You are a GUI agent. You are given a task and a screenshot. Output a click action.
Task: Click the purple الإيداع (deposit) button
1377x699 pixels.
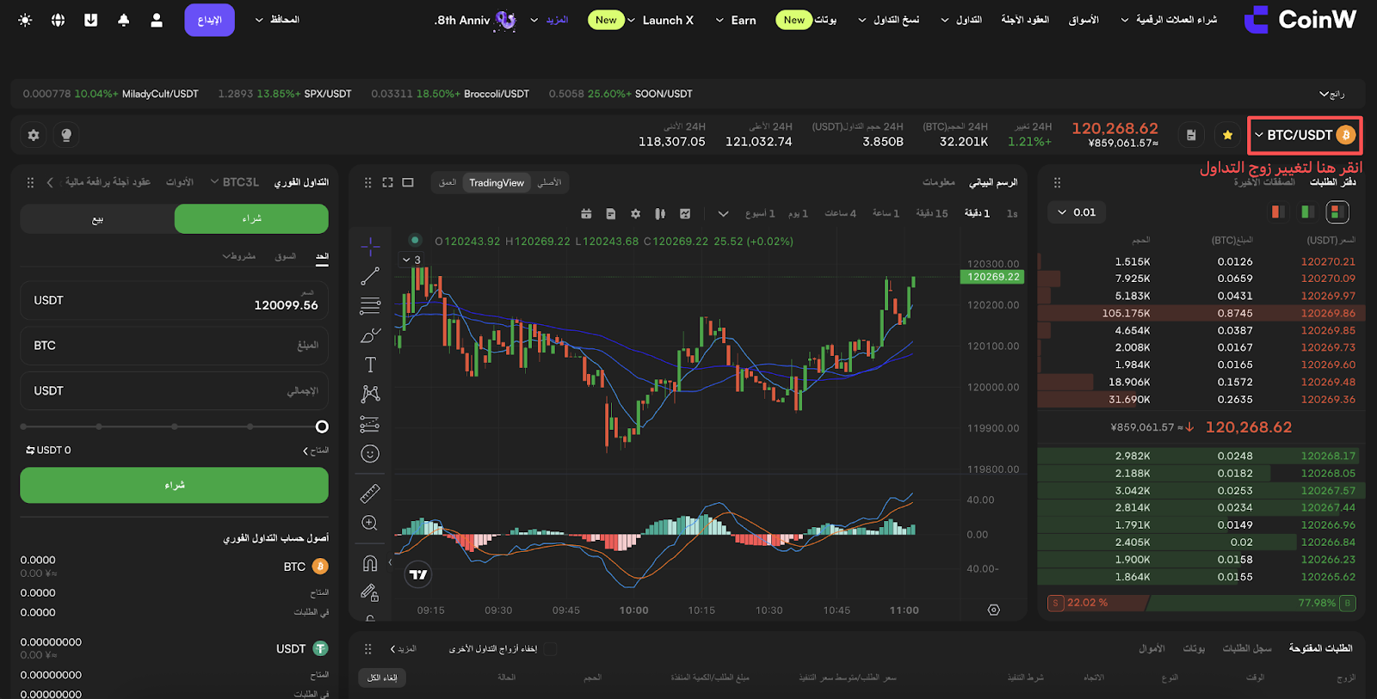point(209,20)
